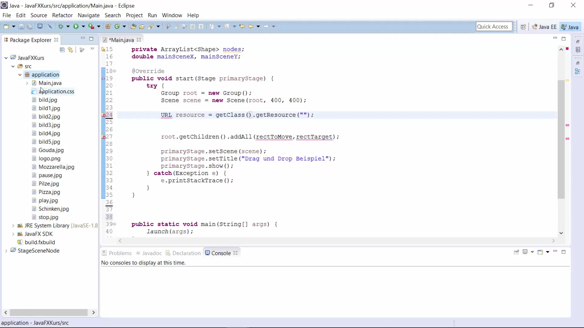This screenshot has height=328, width=584.
Task: Collapse the JavaFXKurs project node
Action: [x=6, y=58]
